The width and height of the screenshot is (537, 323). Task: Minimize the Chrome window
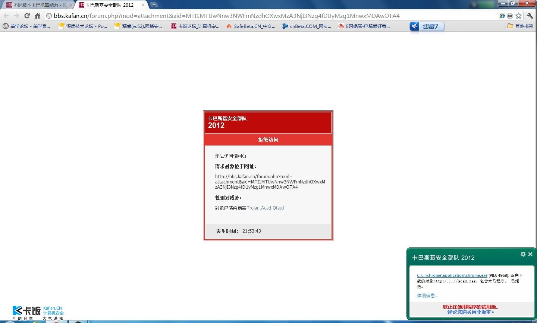pyautogui.click(x=503, y=3)
